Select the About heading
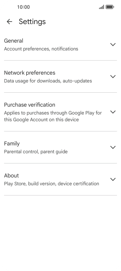Viewport: 121px width, 271px height. click(x=11, y=176)
